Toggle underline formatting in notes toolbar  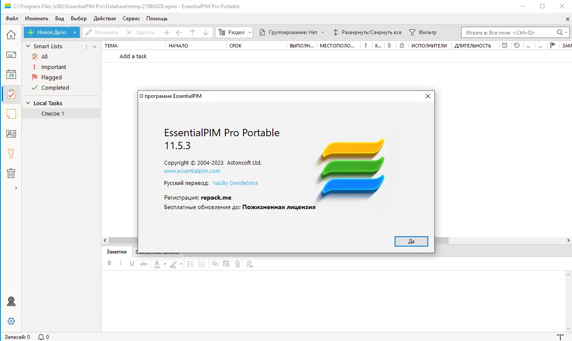click(x=132, y=264)
